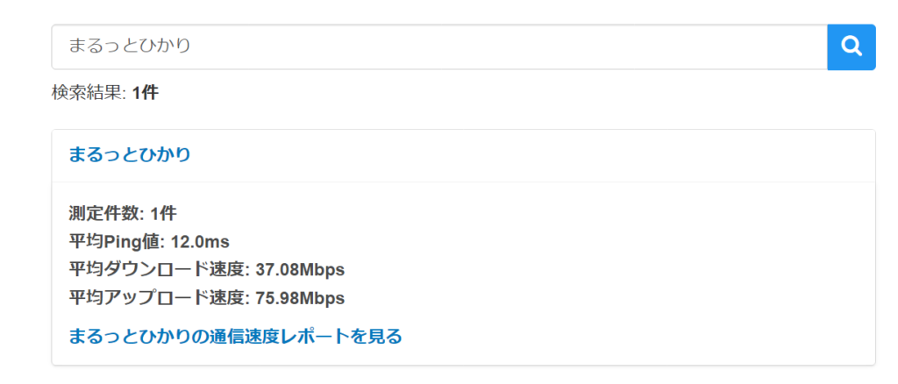Select the 75.98Mbps upload speed value
This screenshot has width=898, height=384.
[x=300, y=298]
